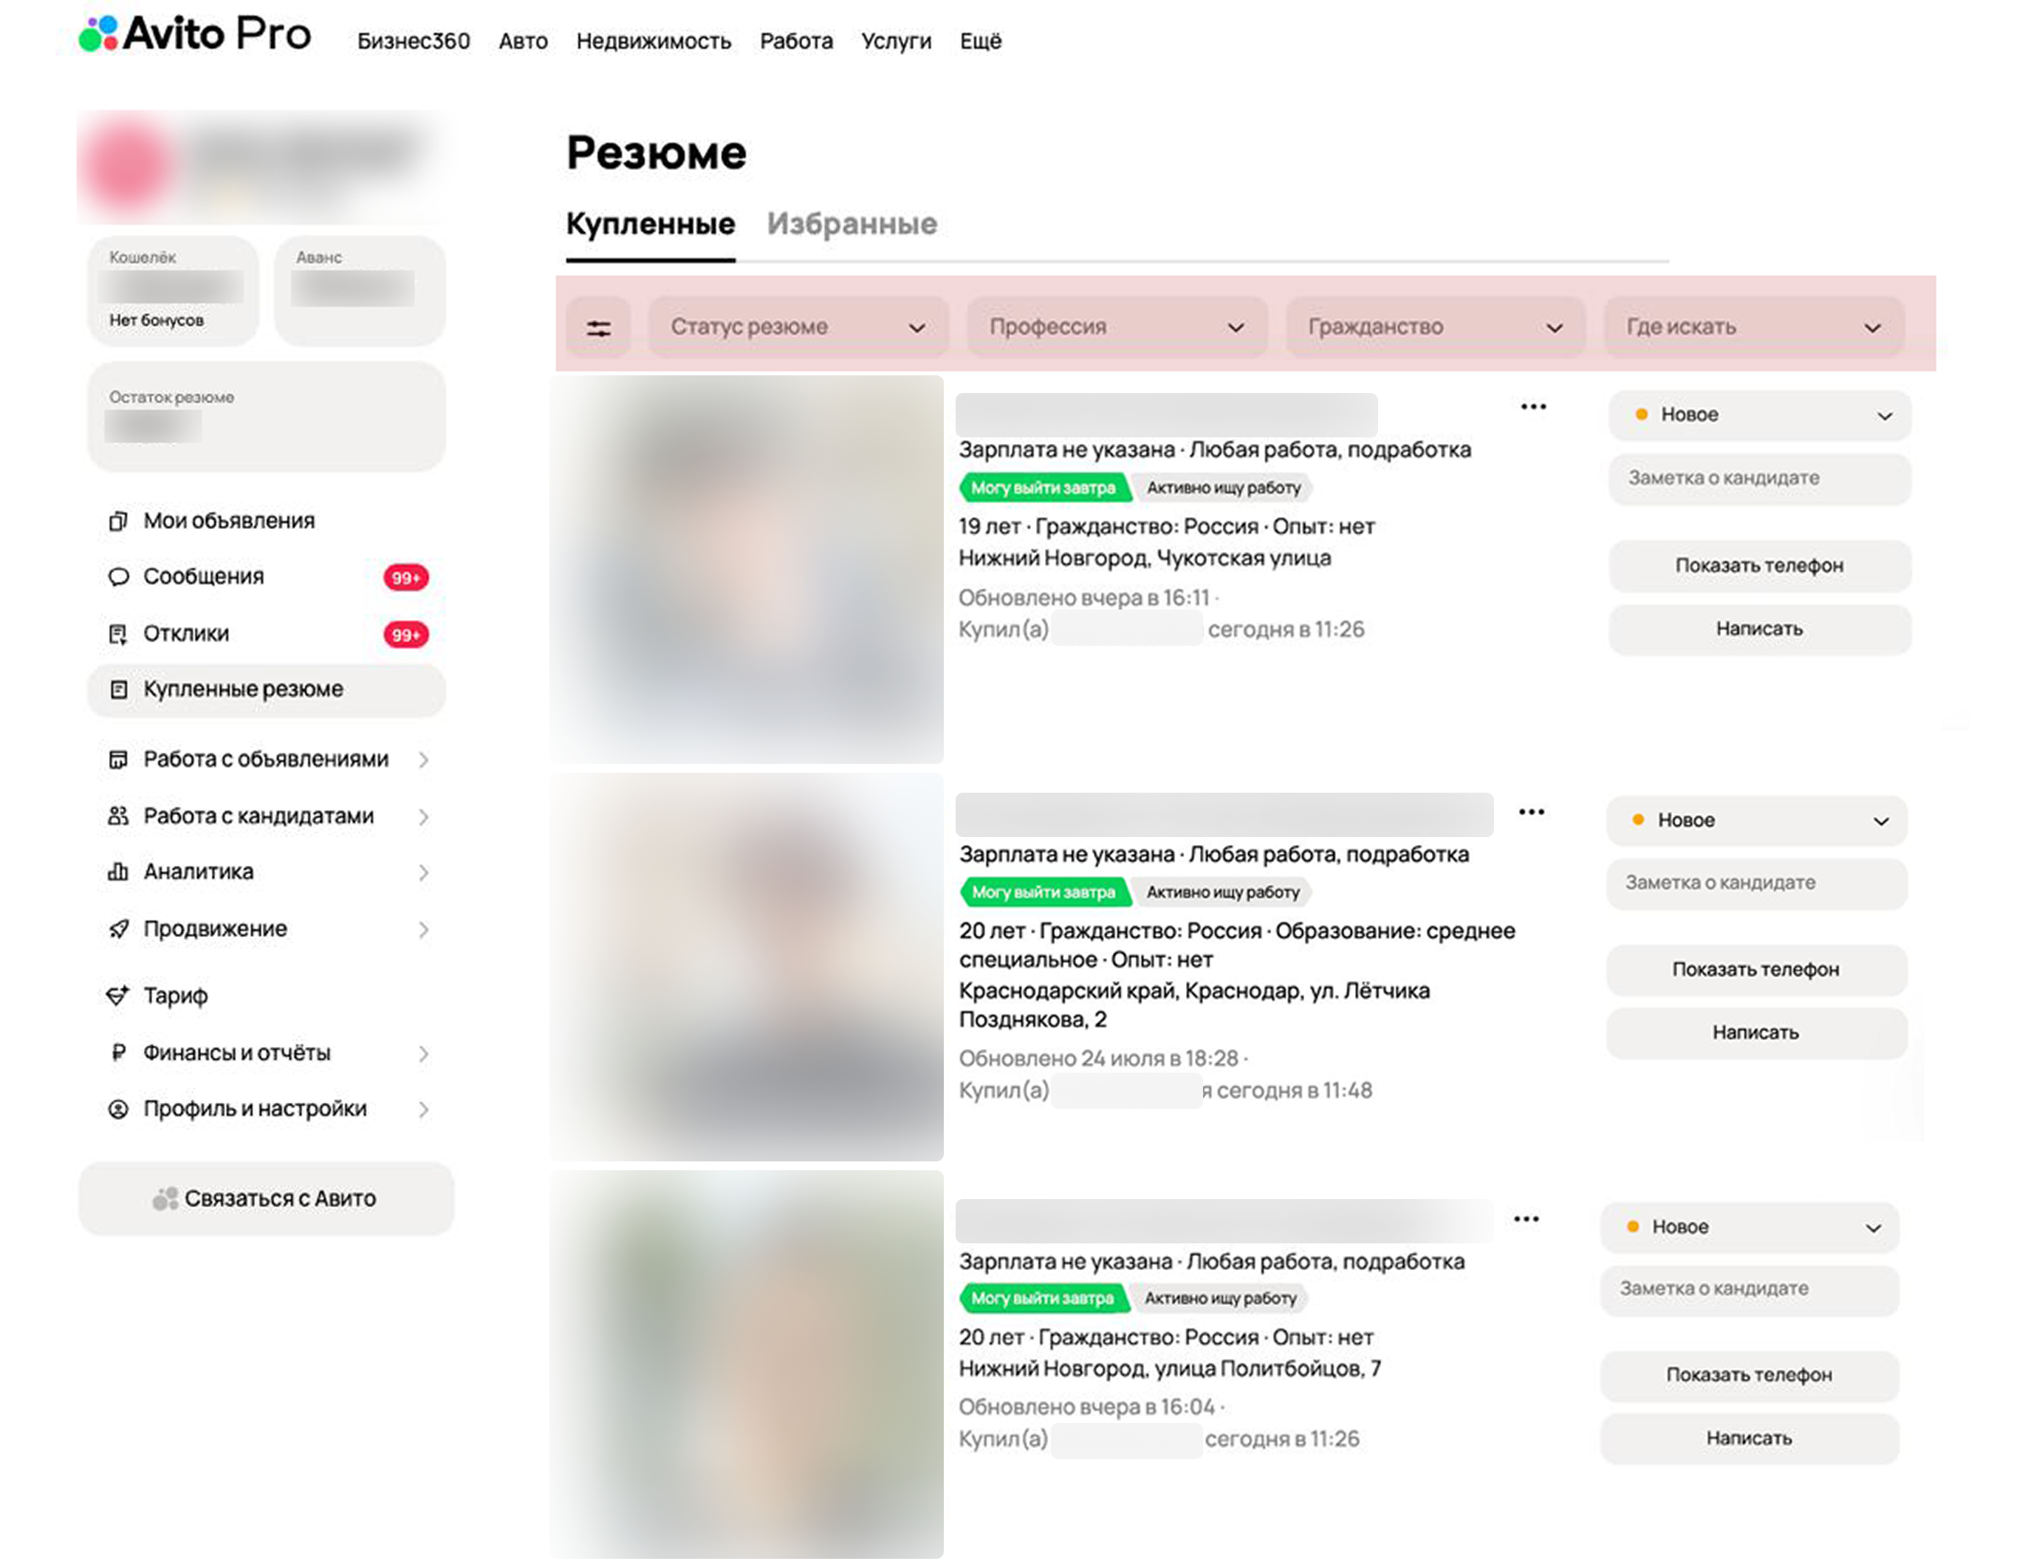The width and height of the screenshot is (2025, 1564).
Task: Open Отклики in the sidebar
Action: coord(185,634)
